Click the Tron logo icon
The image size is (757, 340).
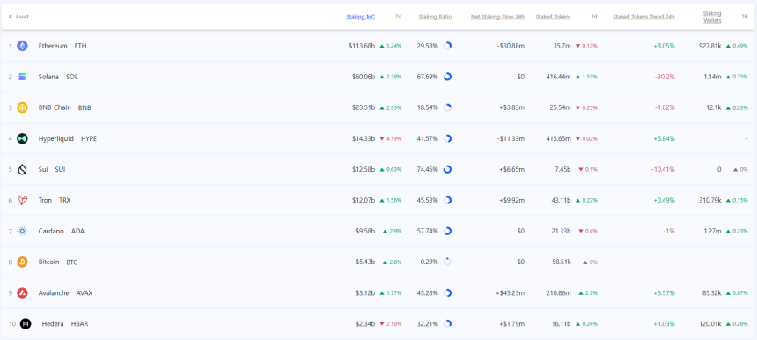(x=22, y=201)
